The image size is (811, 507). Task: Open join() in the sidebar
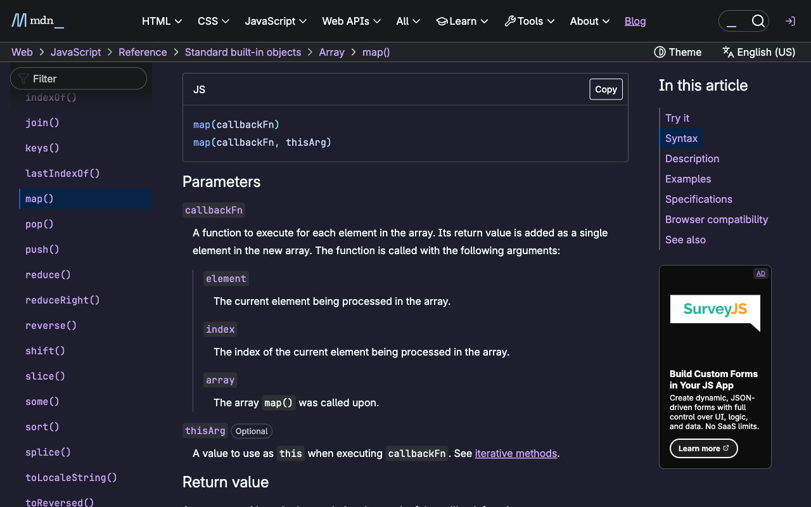pos(42,122)
